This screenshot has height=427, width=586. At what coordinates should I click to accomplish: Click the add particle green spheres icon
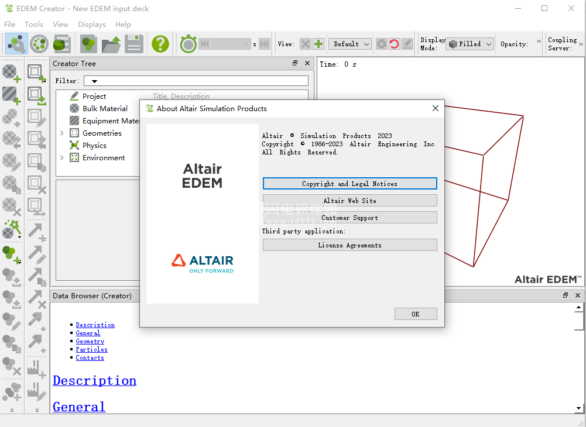point(12,255)
